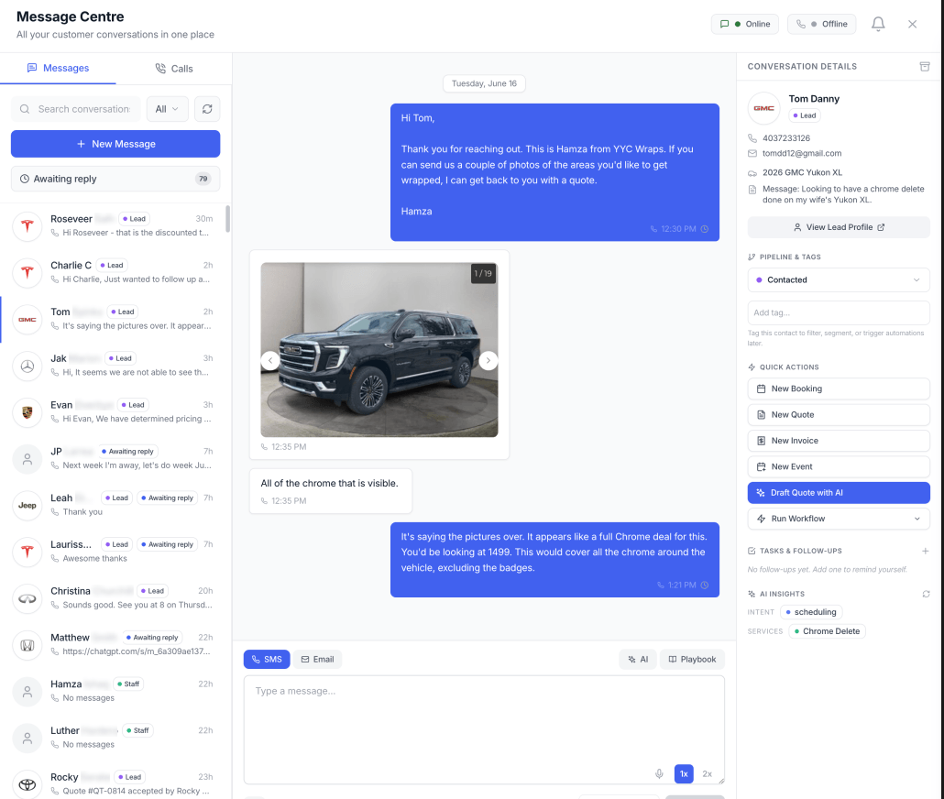The height and width of the screenshot is (799, 944).
Task: Open Playbook in composer
Action: [x=692, y=660]
